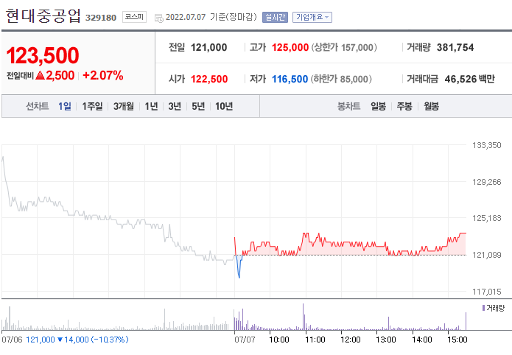Click the +2.07% change rate
The image size is (512, 355).
103,75
